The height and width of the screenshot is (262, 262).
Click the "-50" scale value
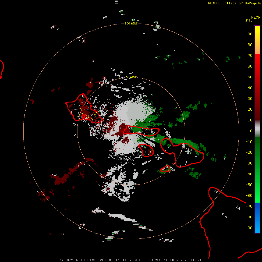click(249, 185)
